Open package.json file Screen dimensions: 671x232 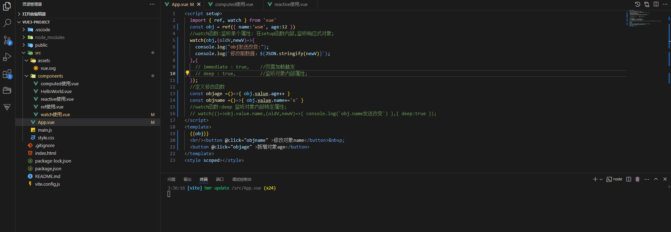click(88, 168)
